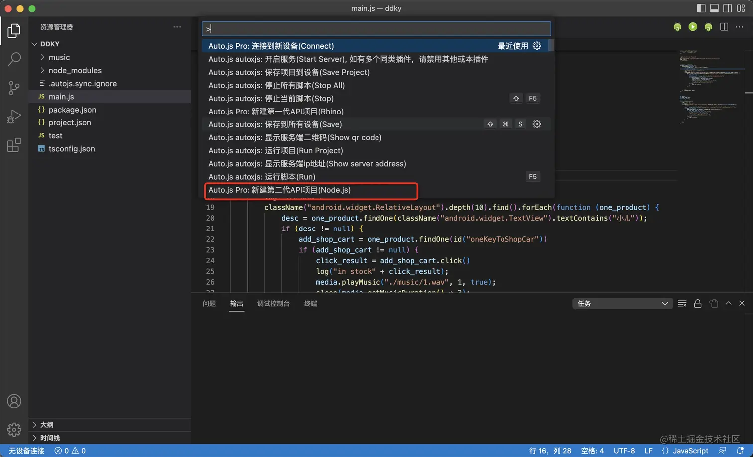
Task: Toggle the primary side bar
Action: click(701, 8)
